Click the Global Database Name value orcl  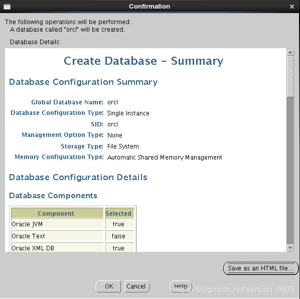point(112,102)
